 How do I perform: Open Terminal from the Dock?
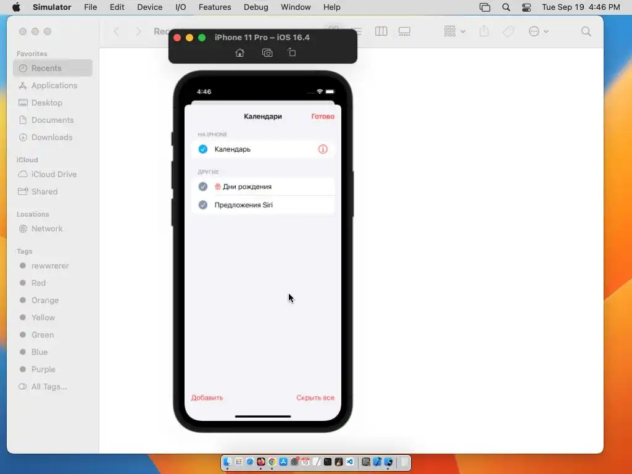pyautogui.click(x=327, y=462)
